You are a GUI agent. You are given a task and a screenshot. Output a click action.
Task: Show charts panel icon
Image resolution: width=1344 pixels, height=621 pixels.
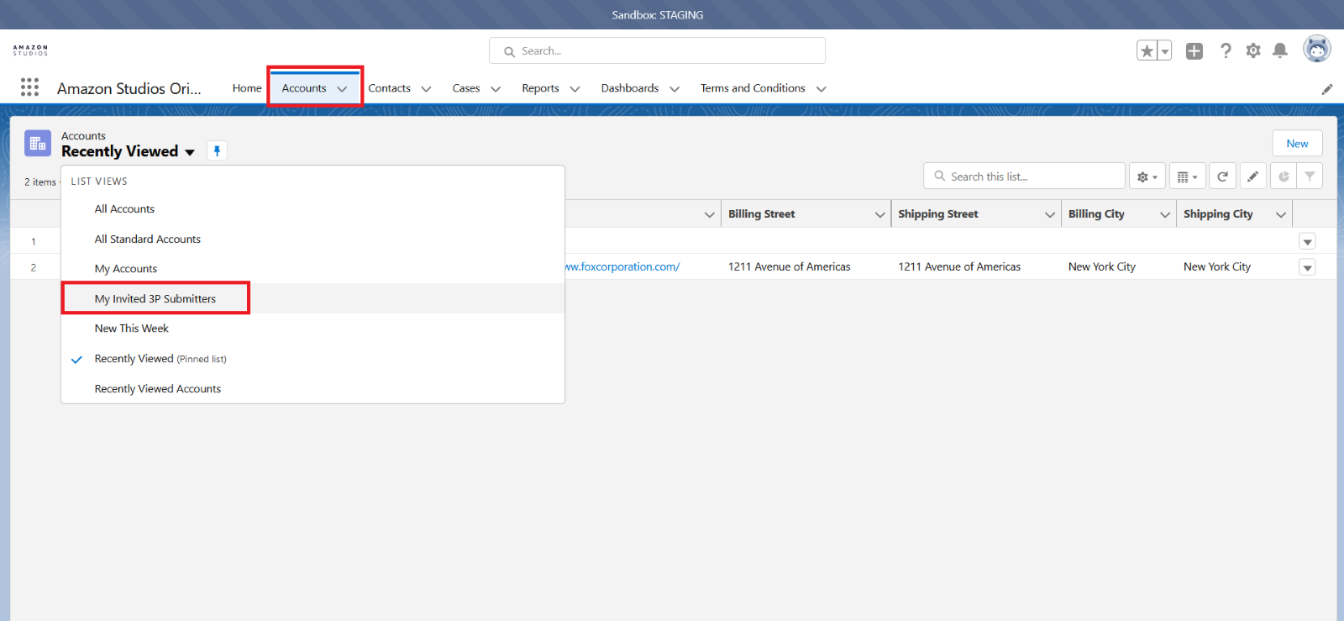tap(1284, 176)
